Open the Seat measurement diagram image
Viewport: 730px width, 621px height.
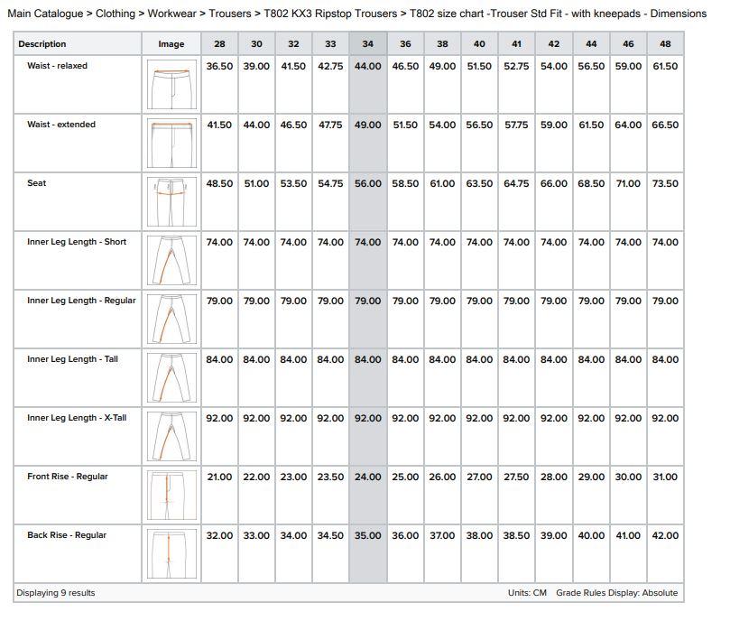point(171,201)
